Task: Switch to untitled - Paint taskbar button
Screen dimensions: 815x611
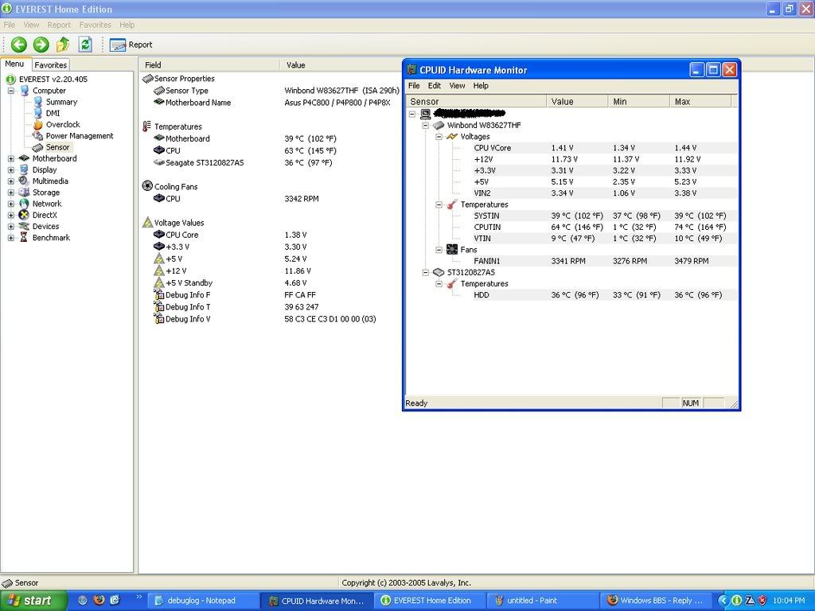Action: coord(542,601)
